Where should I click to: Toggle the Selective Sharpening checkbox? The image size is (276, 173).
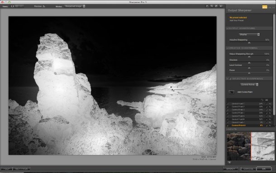pos(230,79)
